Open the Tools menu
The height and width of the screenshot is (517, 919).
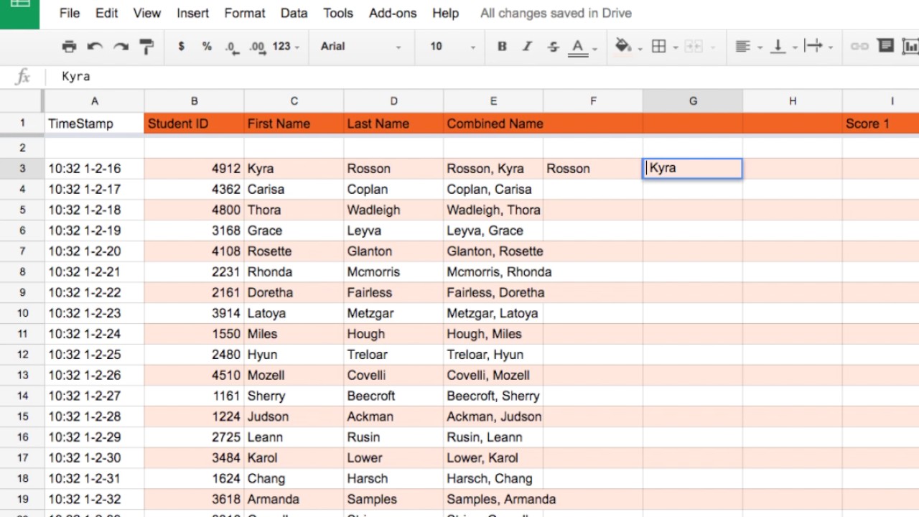coord(338,13)
